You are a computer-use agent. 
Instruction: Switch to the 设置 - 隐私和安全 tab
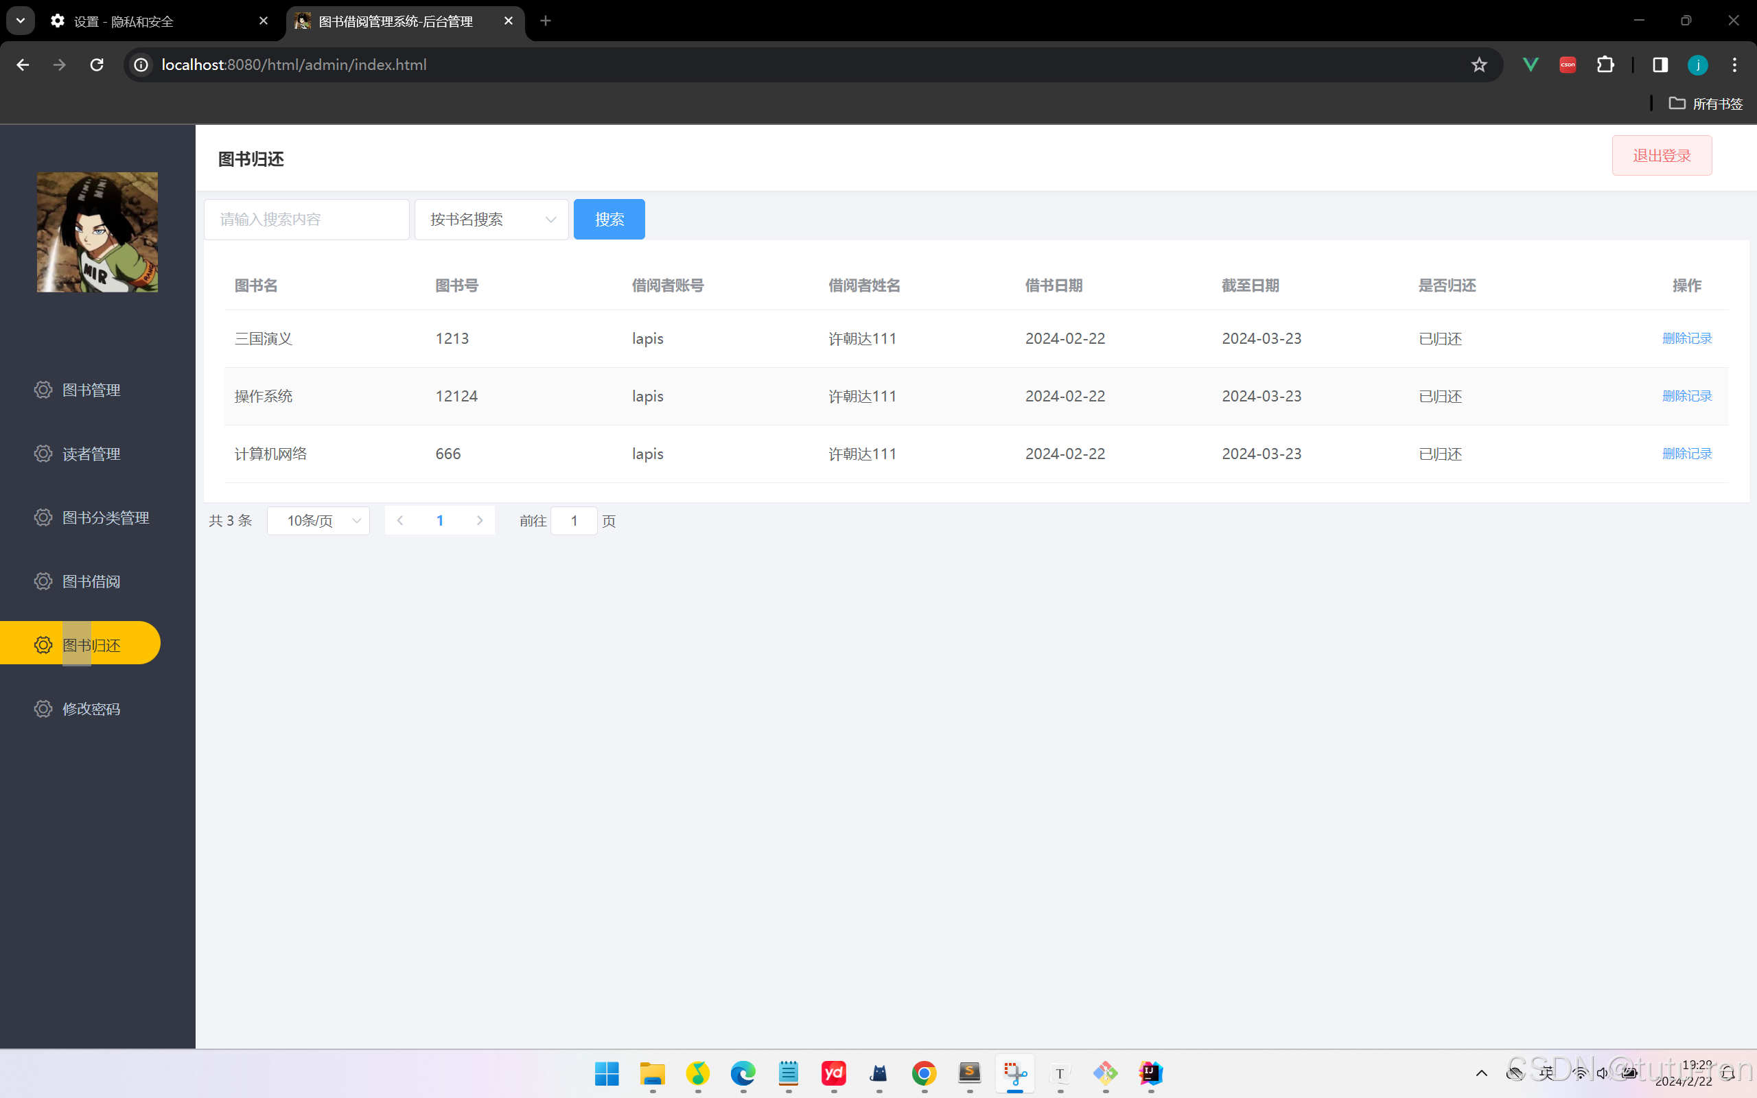(x=124, y=21)
